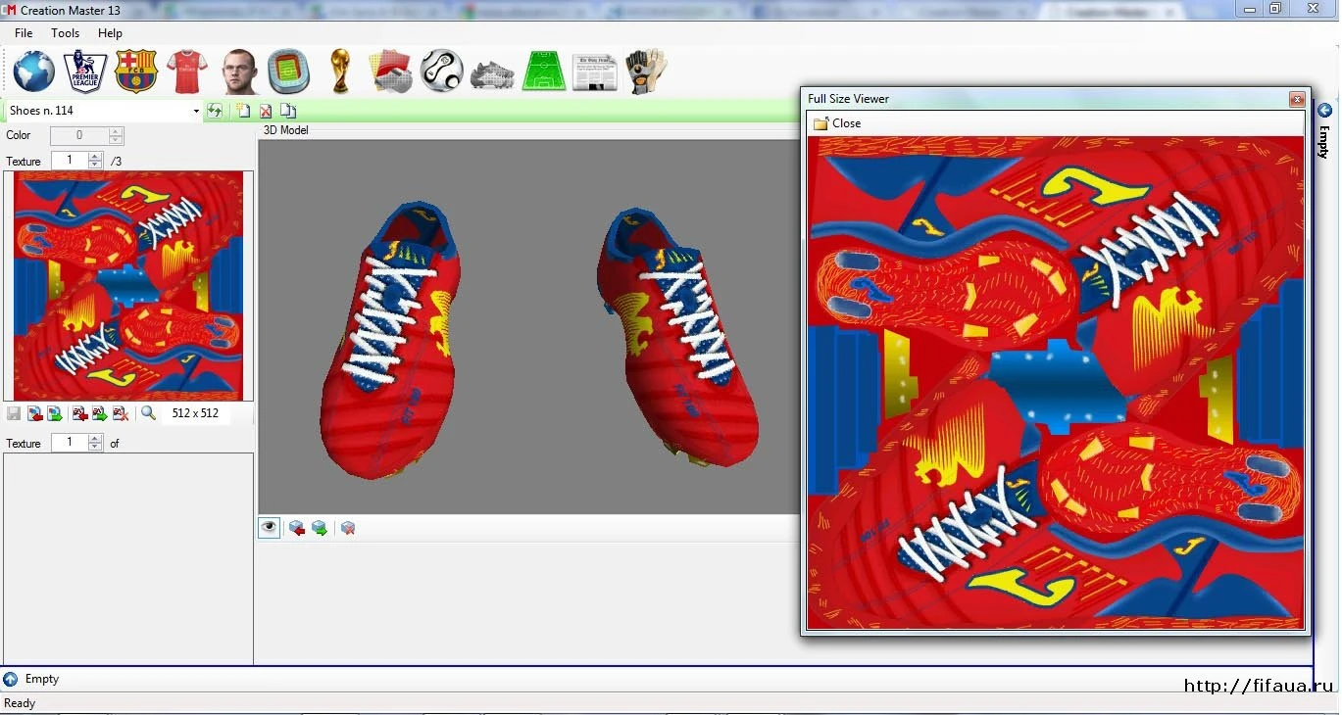The height and width of the screenshot is (715, 1342).
Task: Remove the 3D model with the red X cube
Action: tap(347, 528)
